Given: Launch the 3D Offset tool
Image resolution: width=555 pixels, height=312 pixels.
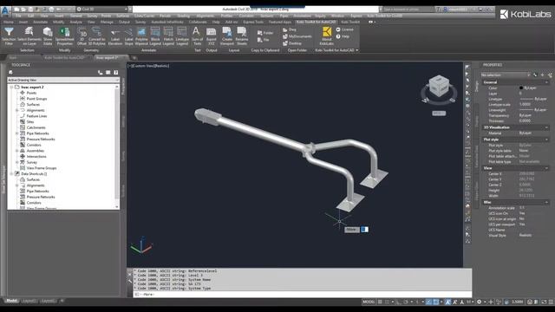Looking at the screenshot, I should coord(82,36).
